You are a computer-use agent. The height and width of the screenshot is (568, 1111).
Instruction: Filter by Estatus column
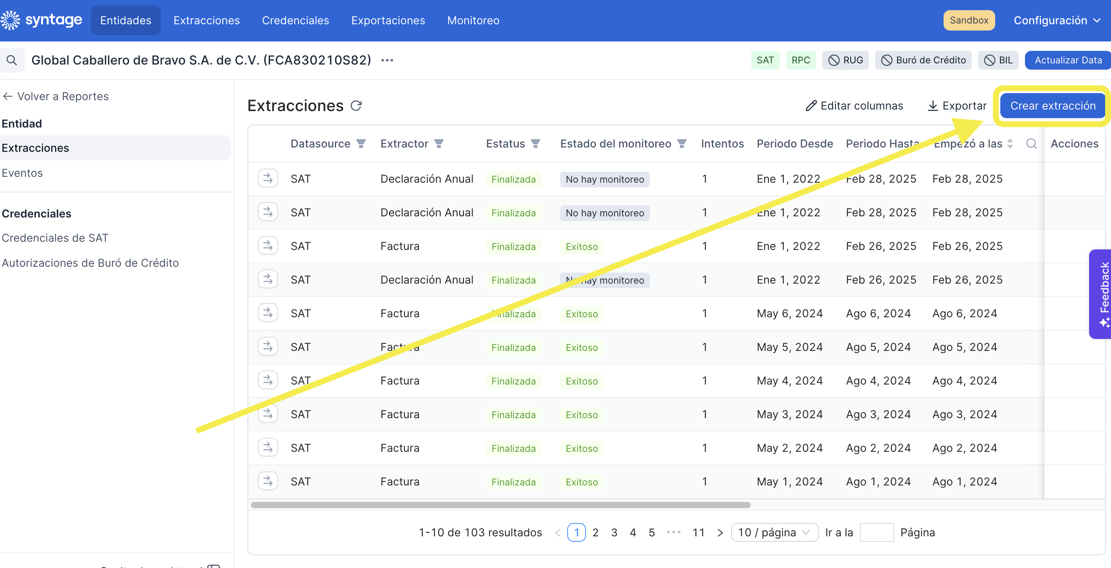535,144
